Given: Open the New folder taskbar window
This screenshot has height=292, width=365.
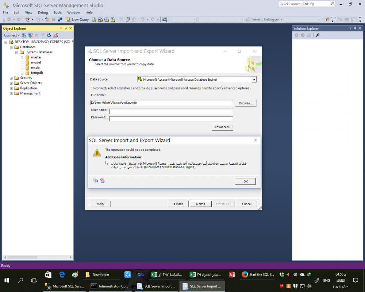Looking at the screenshot, I should 101,275.
